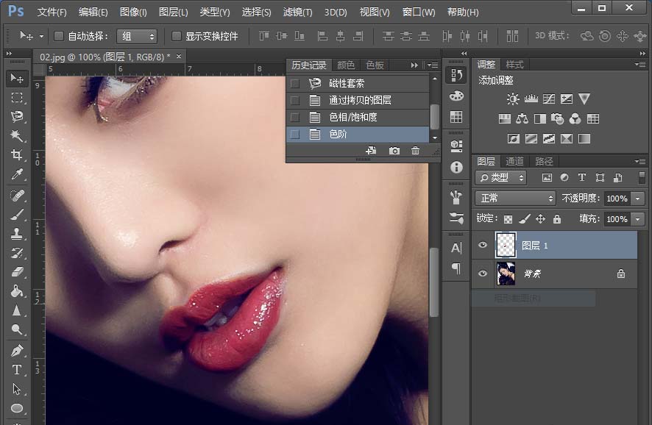Open the 组 auto-select dropdown
This screenshot has height=425, width=652.
pos(137,36)
